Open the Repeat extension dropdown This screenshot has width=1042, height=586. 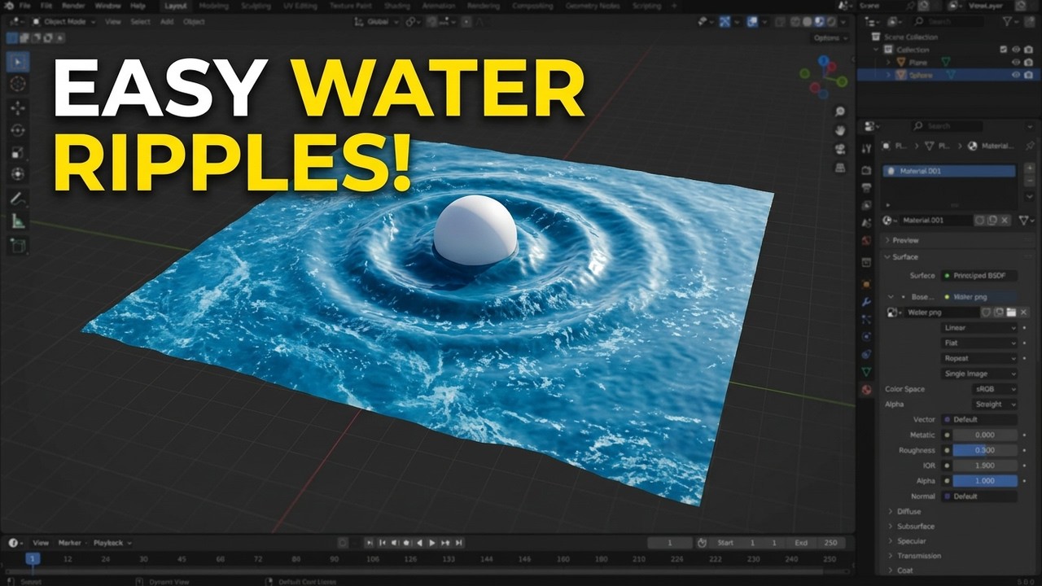[980, 358]
